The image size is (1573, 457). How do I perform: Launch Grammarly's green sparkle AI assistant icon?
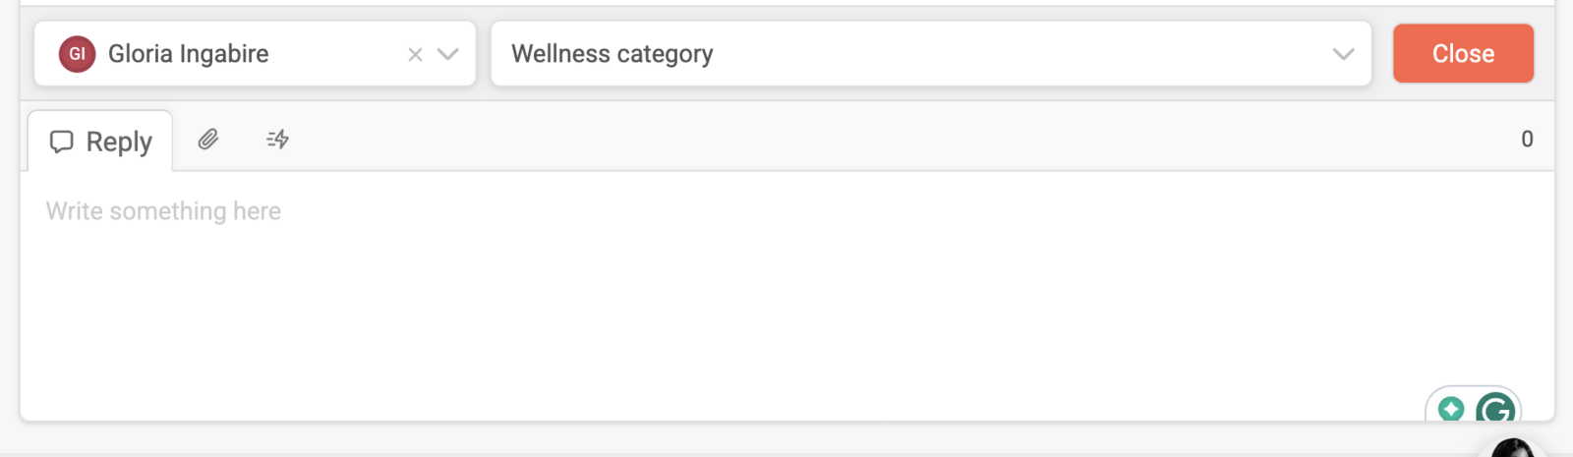pos(1451,409)
